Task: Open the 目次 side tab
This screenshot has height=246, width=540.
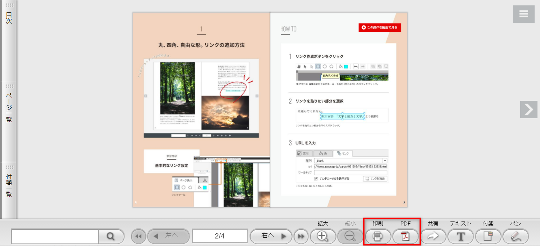Action: click(x=9, y=18)
